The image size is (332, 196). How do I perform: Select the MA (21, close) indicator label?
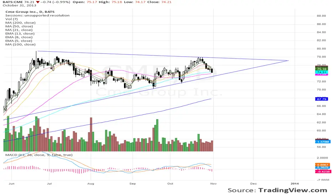pos(19,30)
